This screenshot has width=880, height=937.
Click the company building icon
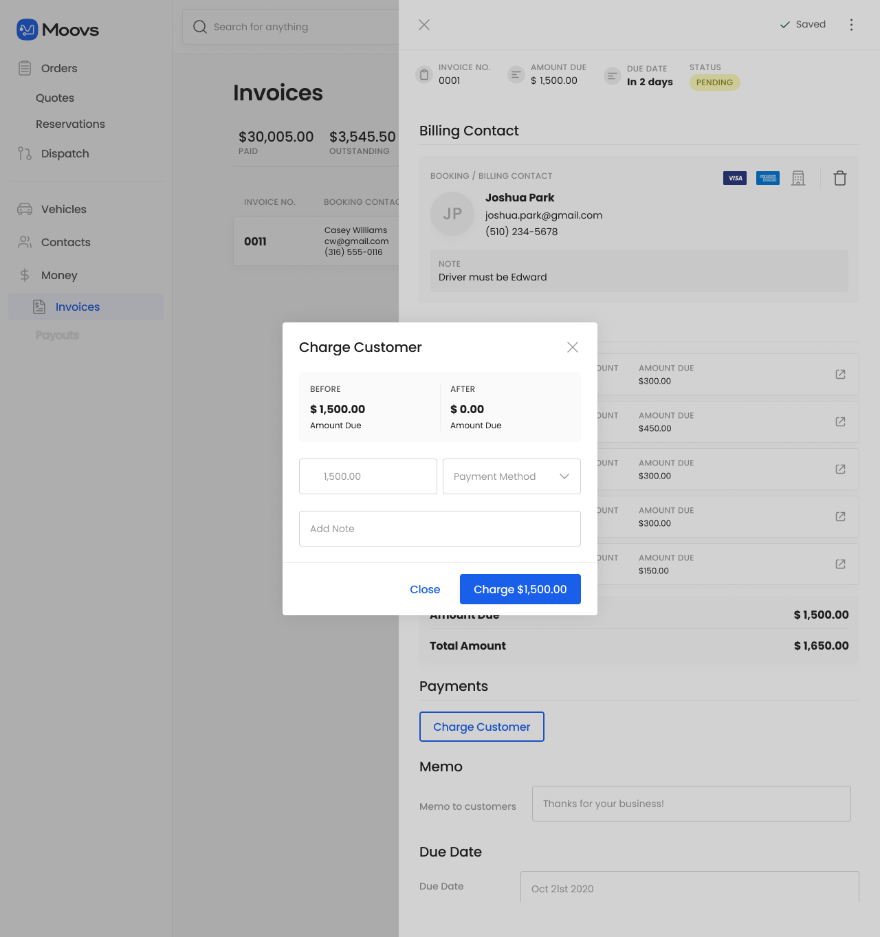tap(798, 177)
